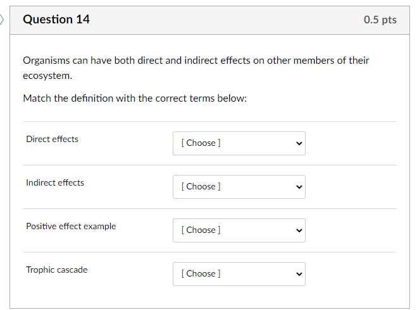
Task: Select the "Indirect effects" term label
Action: (55, 182)
